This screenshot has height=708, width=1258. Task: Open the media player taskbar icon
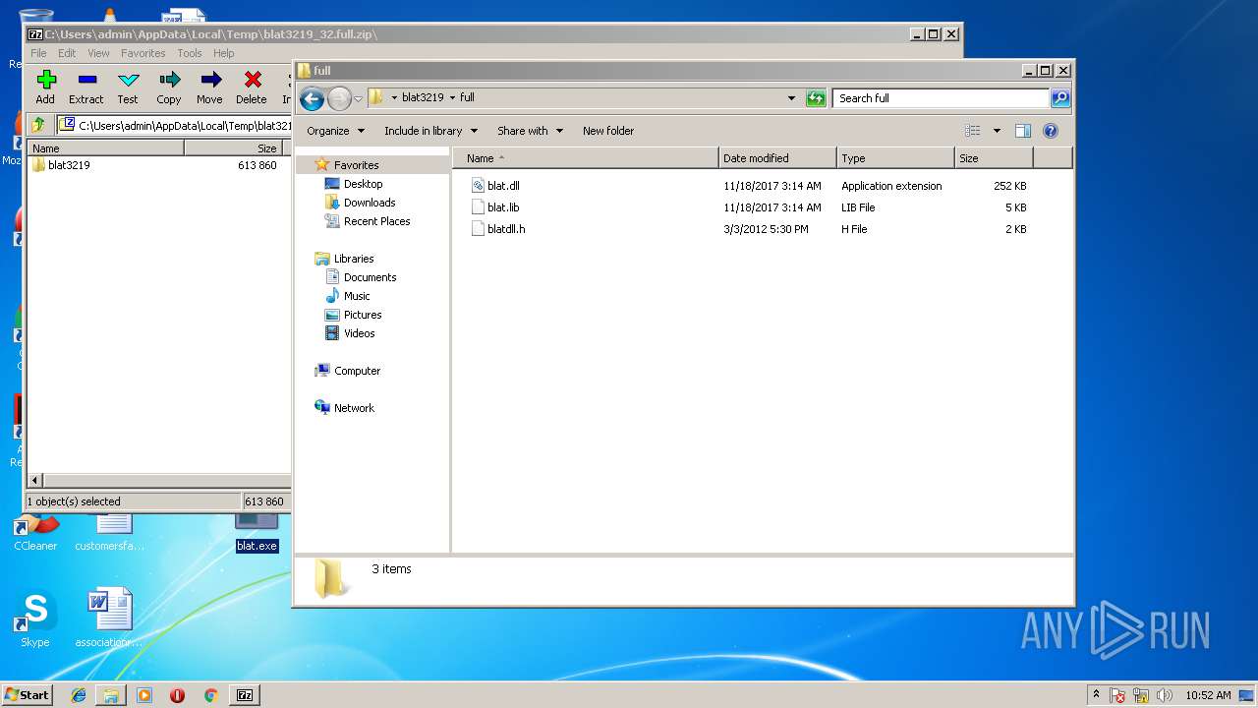(x=144, y=695)
